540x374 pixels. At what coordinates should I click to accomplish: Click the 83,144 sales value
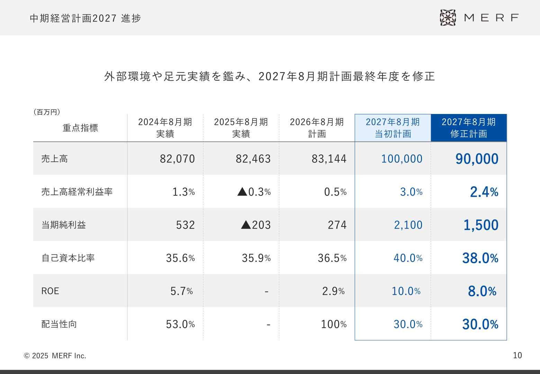pyautogui.click(x=329, y=159)
